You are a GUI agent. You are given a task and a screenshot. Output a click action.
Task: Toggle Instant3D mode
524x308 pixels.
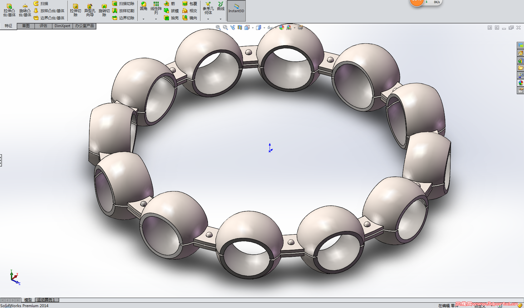tap(236, 11)
